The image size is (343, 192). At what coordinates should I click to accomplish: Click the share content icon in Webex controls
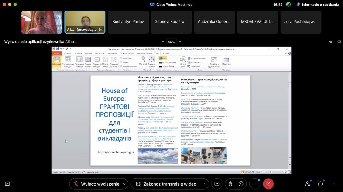[217, 184]
